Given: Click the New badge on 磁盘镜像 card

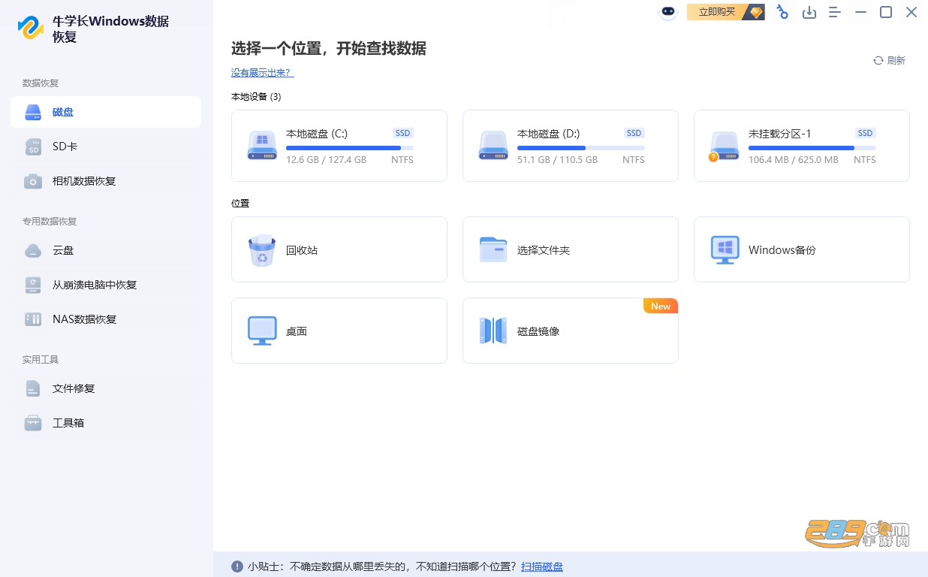Looking at the screenshot, I should pyautogui.click(x=661, y=306).
